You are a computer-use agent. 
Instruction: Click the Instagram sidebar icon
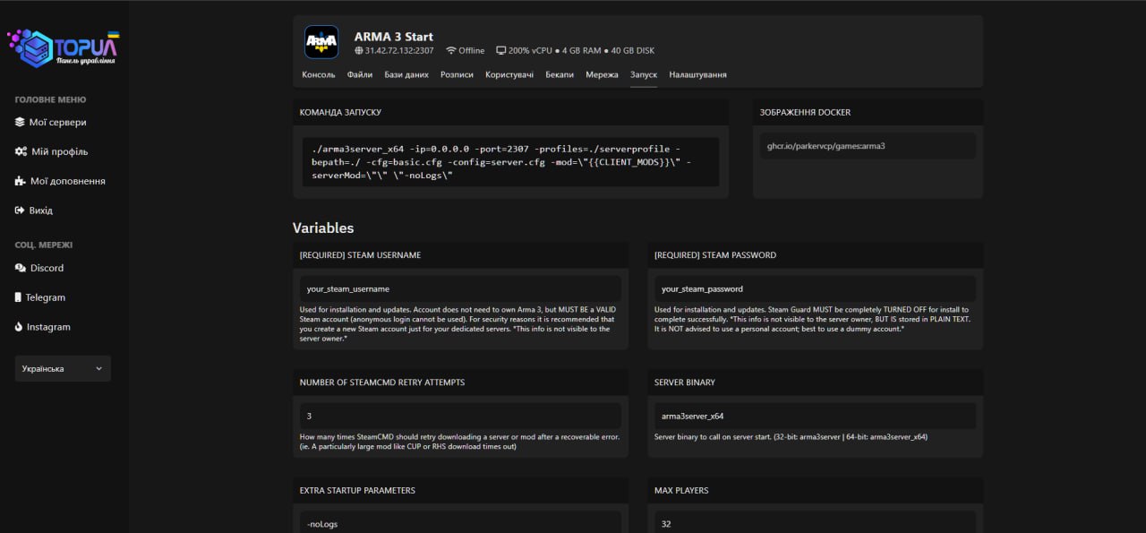[x=20, y=327]
